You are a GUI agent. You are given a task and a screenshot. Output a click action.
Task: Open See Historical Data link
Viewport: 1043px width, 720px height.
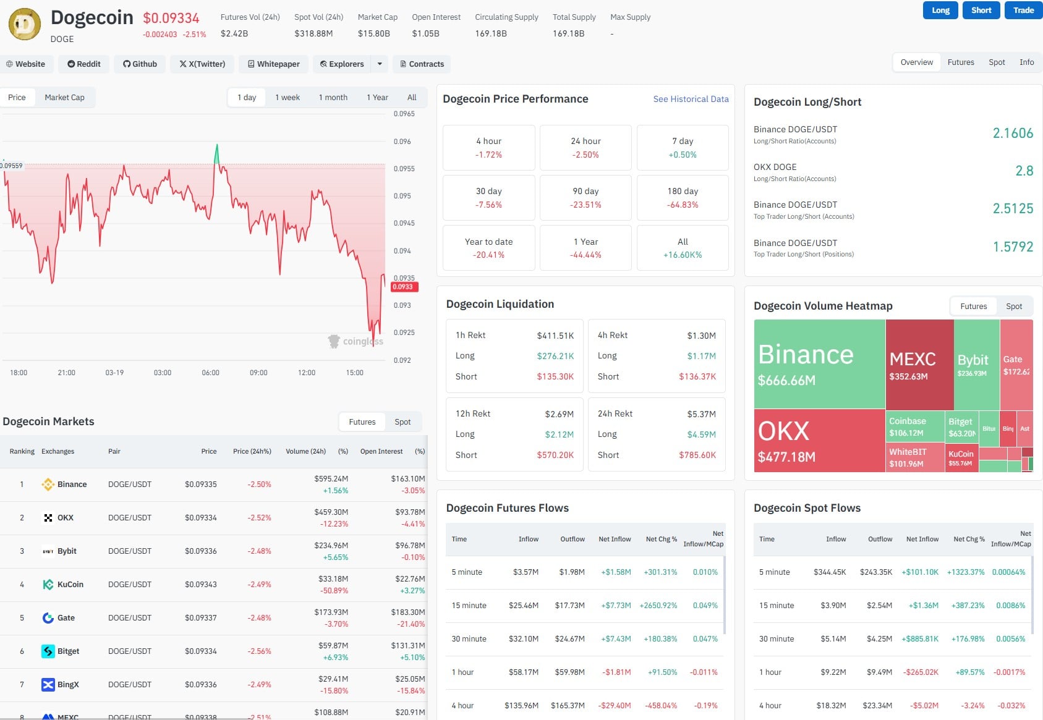coord(691,99)
